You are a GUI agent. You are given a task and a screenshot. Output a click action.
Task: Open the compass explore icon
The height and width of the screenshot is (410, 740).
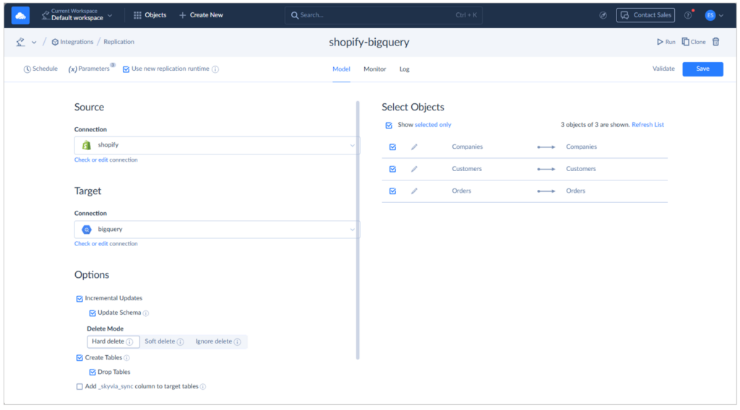603,15
